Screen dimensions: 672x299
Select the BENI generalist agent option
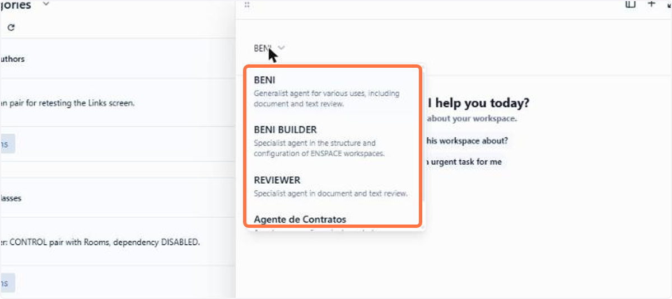click(x=333, y=91)
